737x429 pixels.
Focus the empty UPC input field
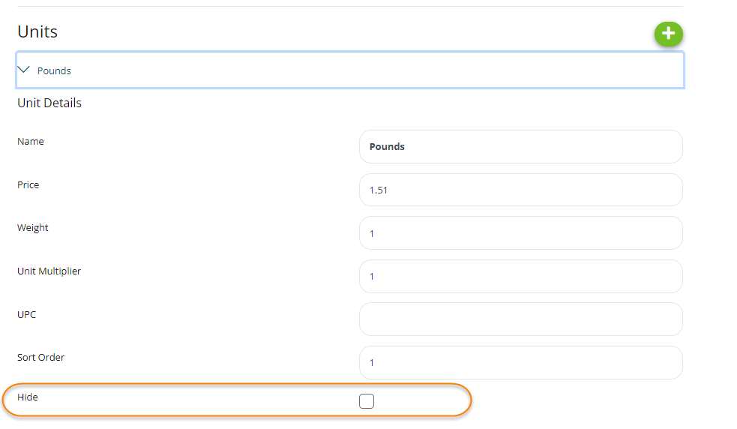tap(520, 319)
